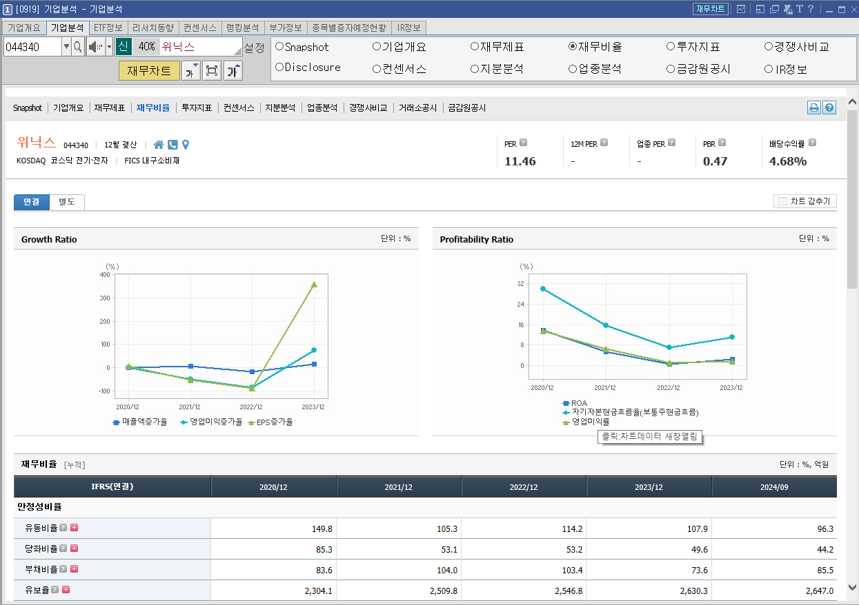Click the pin lock icon in title bar
This screenshot has width=859, height=605.
(788, 9)
